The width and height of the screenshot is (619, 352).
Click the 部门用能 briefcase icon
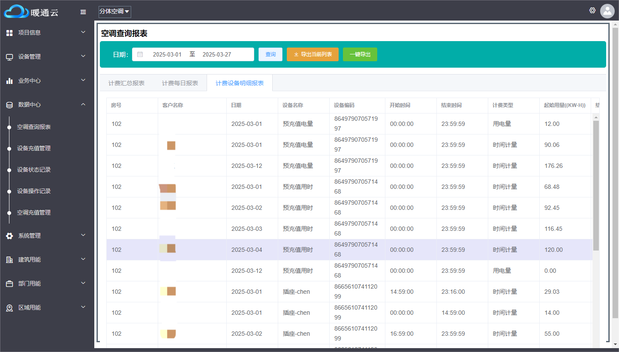point(9,283)
